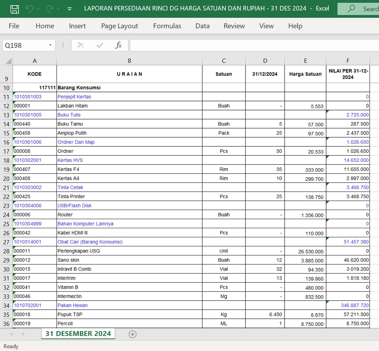
Task: Click the New Sheet (+) icon
Action: 133,334
